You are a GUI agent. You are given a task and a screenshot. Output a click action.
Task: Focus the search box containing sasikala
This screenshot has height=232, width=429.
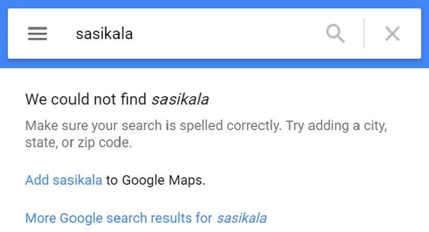pos(191,34)
